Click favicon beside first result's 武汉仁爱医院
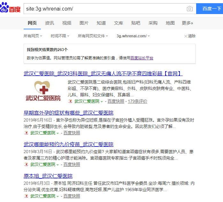Image resolution: width=223 pixels, height=202 pixels. [70, 101]
